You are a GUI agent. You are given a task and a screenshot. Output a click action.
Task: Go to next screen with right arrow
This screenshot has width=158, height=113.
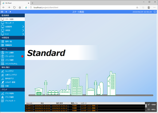(x=10, y=12)
